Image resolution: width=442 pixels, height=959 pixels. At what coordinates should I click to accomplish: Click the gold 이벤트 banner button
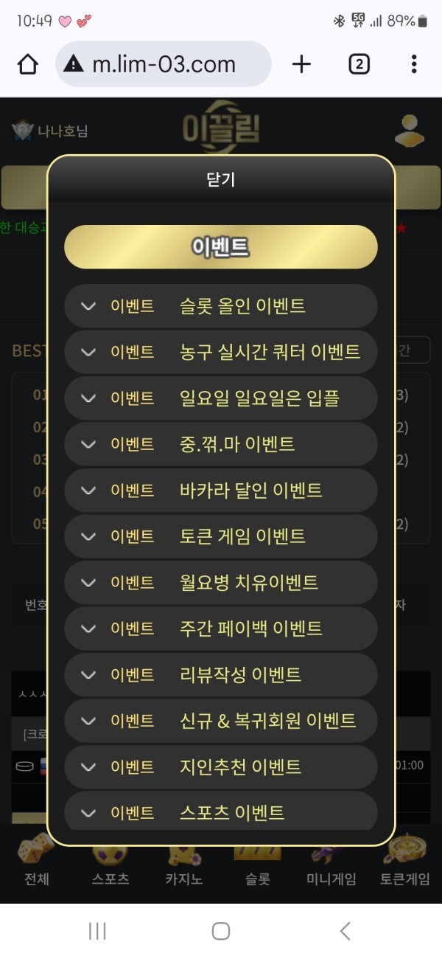coord(221,246)
